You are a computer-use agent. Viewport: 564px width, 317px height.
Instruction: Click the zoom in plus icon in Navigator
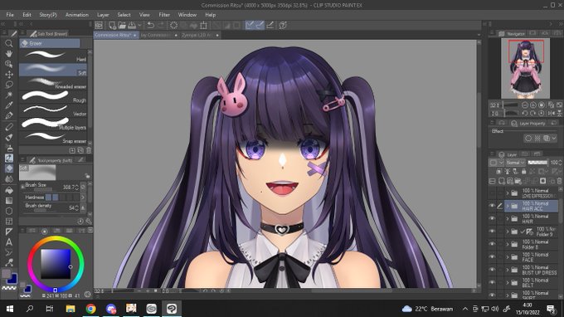pos(533,105)
